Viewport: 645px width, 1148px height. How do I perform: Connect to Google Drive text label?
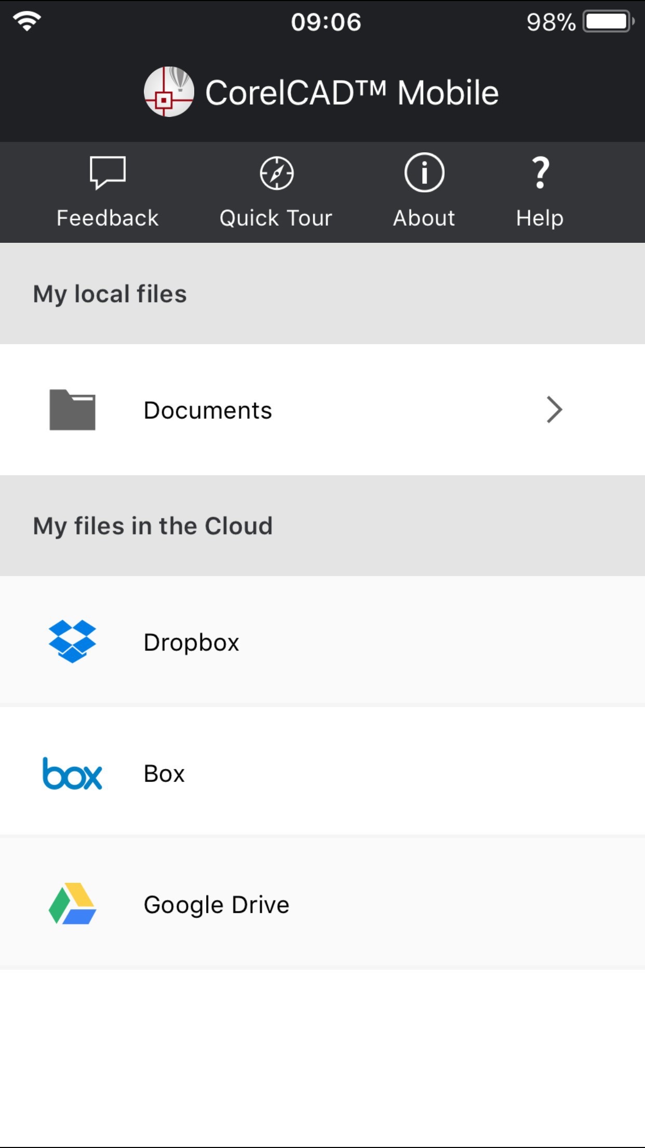(217, 905)
